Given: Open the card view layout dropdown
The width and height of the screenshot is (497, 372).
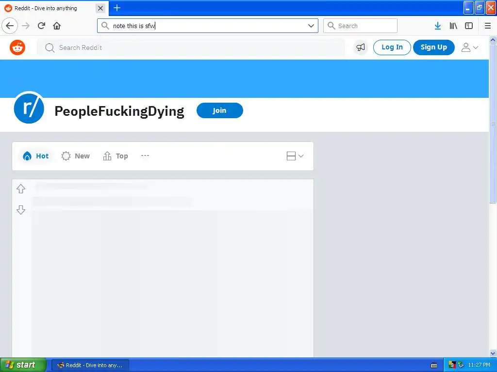Looking at the screenshot, I should pyautogui.click(x=295, y=156).
